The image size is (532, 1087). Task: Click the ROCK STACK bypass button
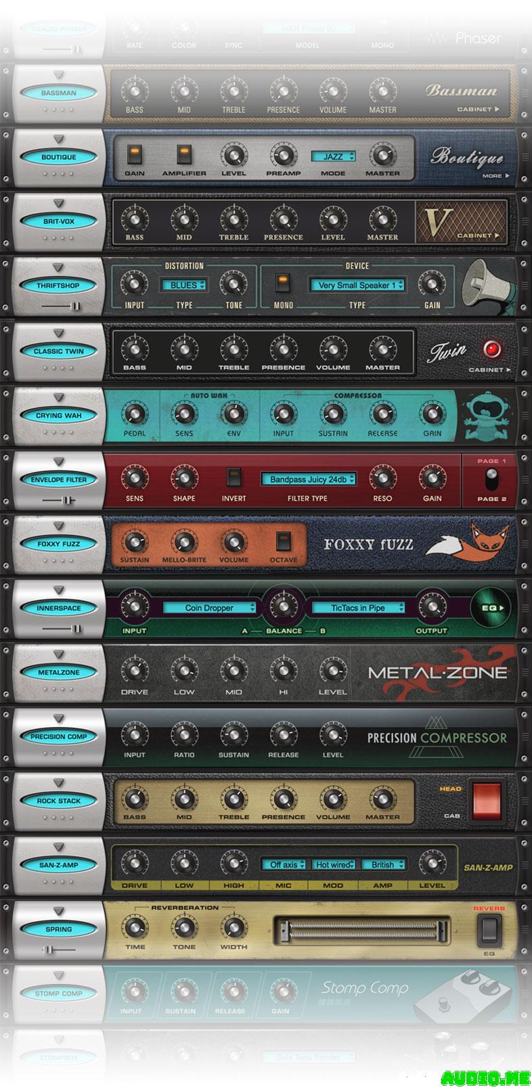[x=59, y=801]
